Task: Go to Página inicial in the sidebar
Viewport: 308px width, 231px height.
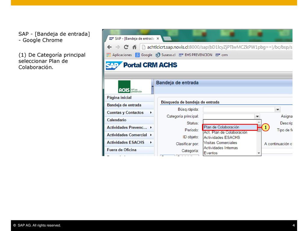Action: [x=129, y=98]
